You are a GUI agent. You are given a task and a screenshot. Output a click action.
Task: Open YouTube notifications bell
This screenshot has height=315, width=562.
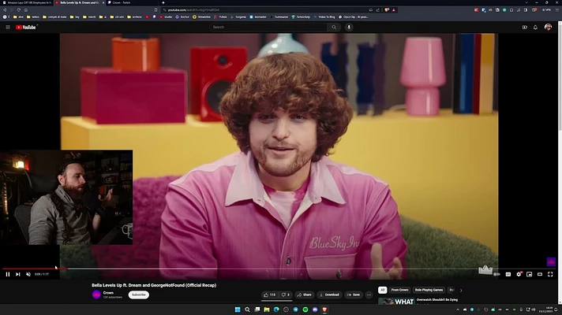tap(535, 28)
